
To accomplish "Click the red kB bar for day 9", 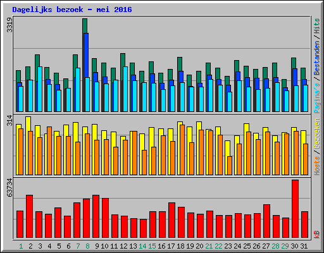I will pyautogui.click(x=96, y=216).
